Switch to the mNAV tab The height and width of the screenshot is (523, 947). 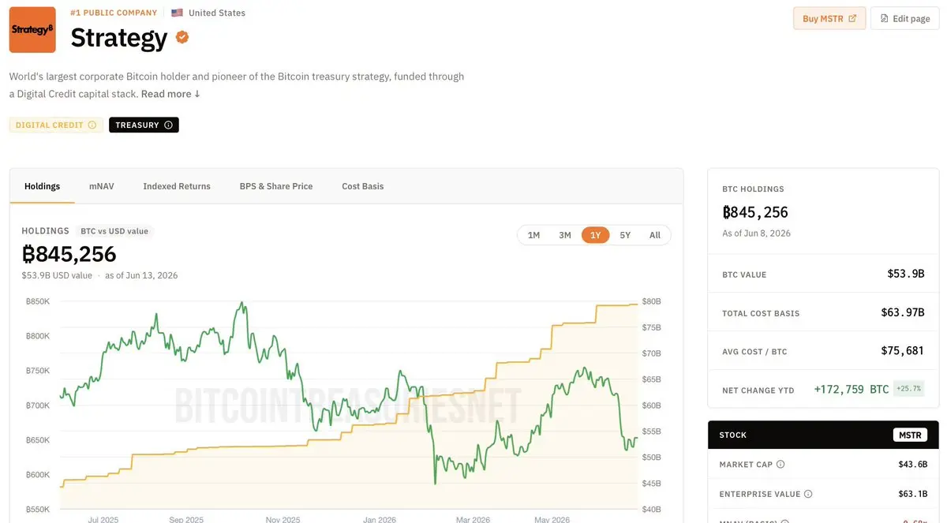(x=101, y=186)
